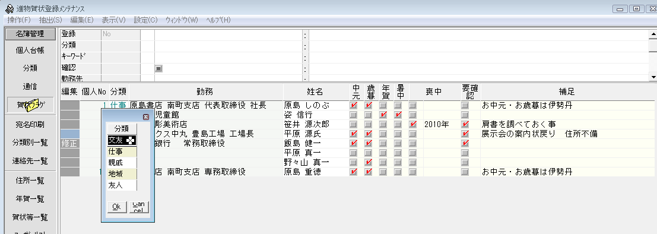Select 地域 in the 分類 list
Image resolution: width=657 pixels, height=234 pixels.
pos(122,173)
